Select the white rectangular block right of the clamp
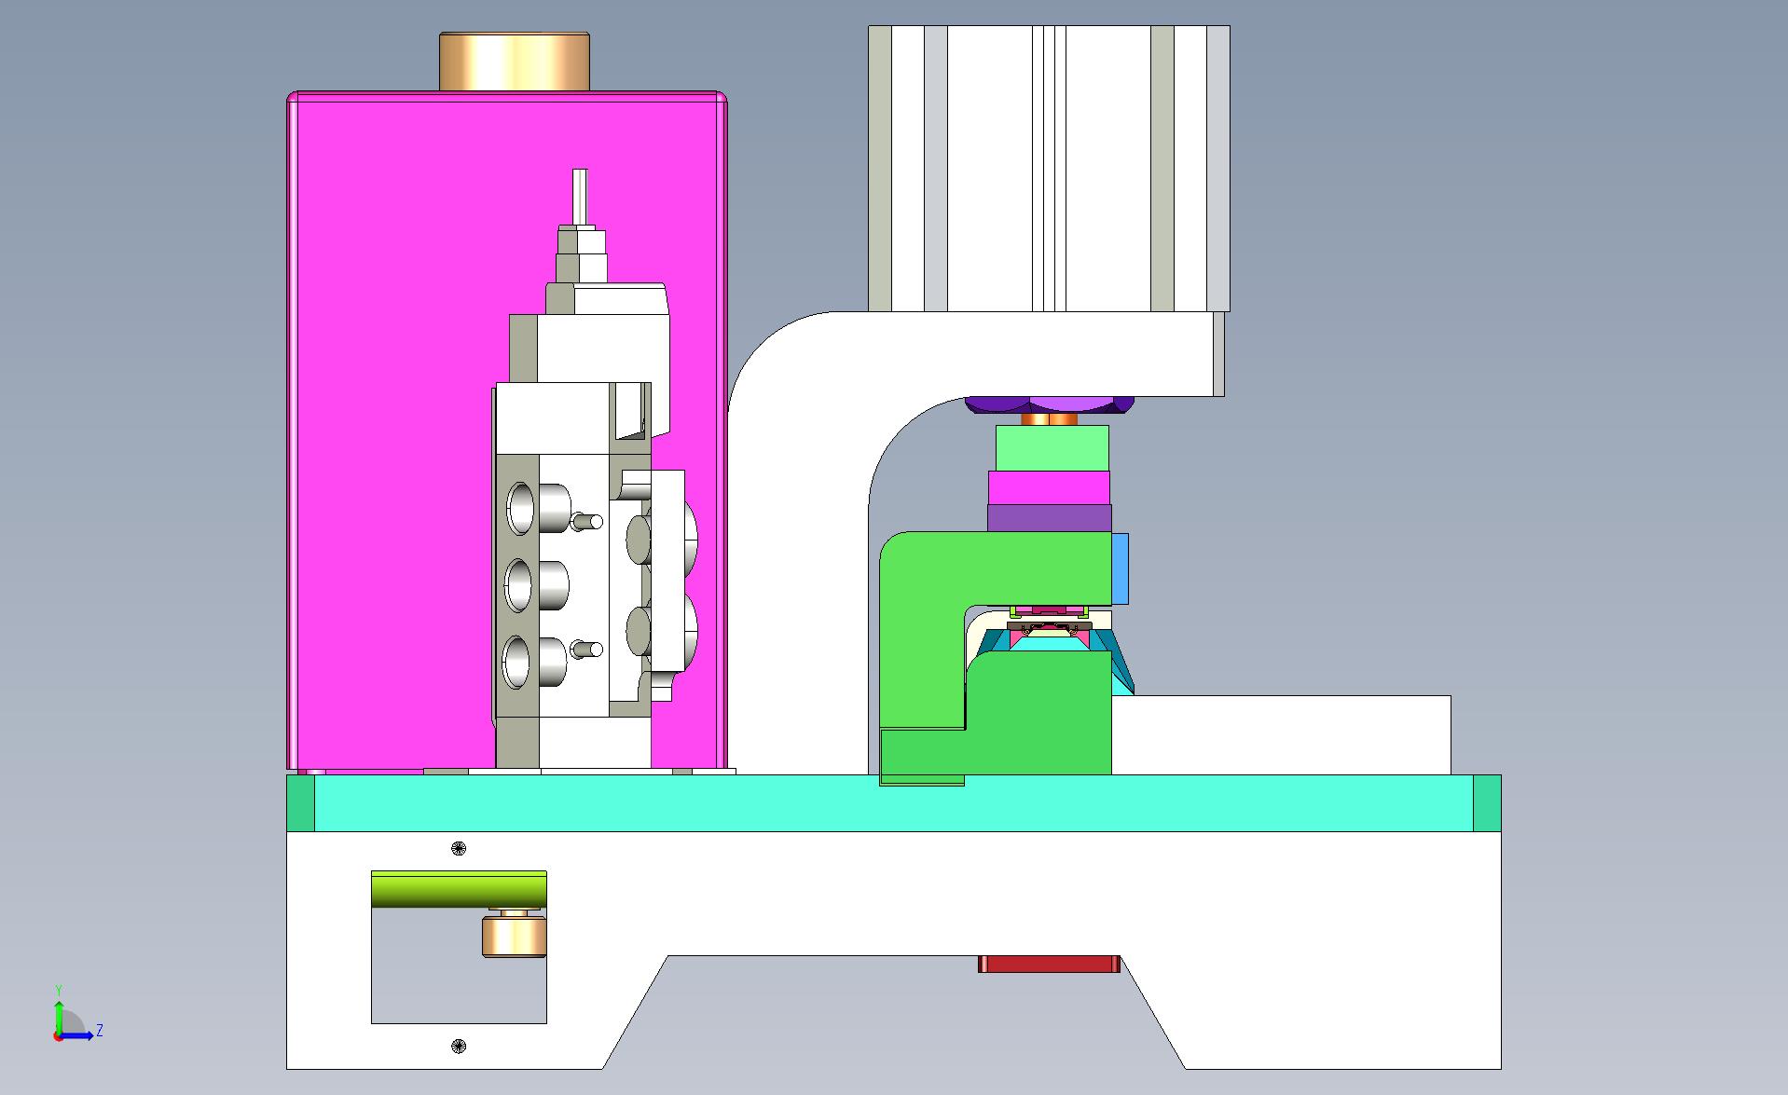The height and width of the screenshot is (1095, 1788). [1280, 734]
